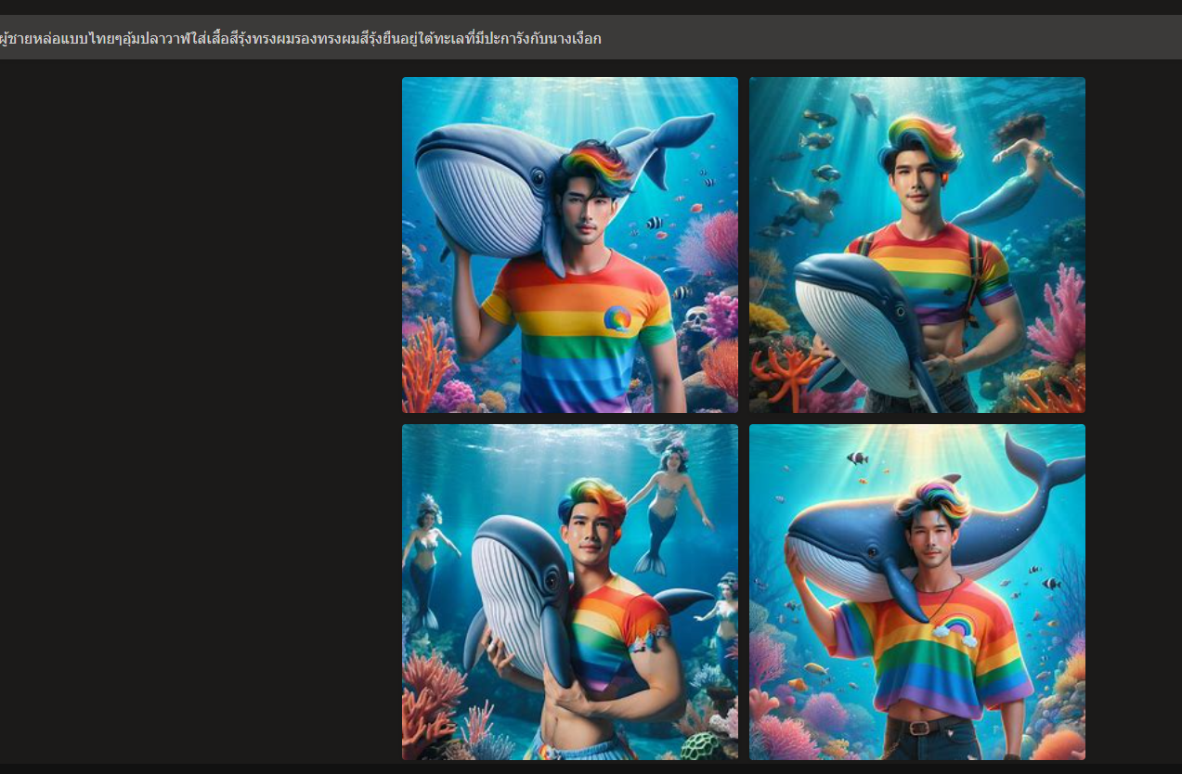The height and width of the screenshot is (774, 1182).
Task: Click the leftmost mermaid in bottom-left image
Action: click(425, 557)
